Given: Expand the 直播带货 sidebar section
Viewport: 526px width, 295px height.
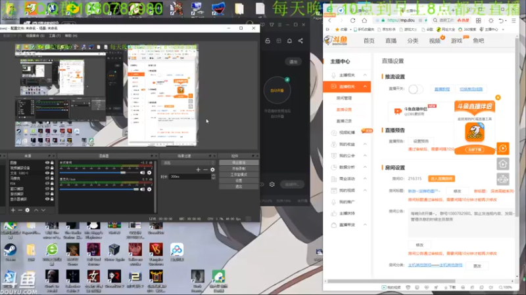Looking at the screenshot, I should pos(365,225).
